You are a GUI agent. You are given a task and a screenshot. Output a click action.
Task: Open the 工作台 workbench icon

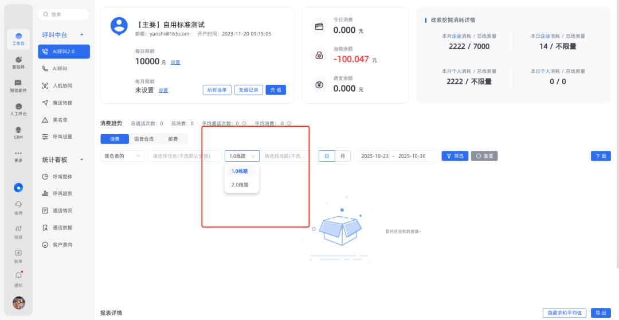click(x=18, y=38)
